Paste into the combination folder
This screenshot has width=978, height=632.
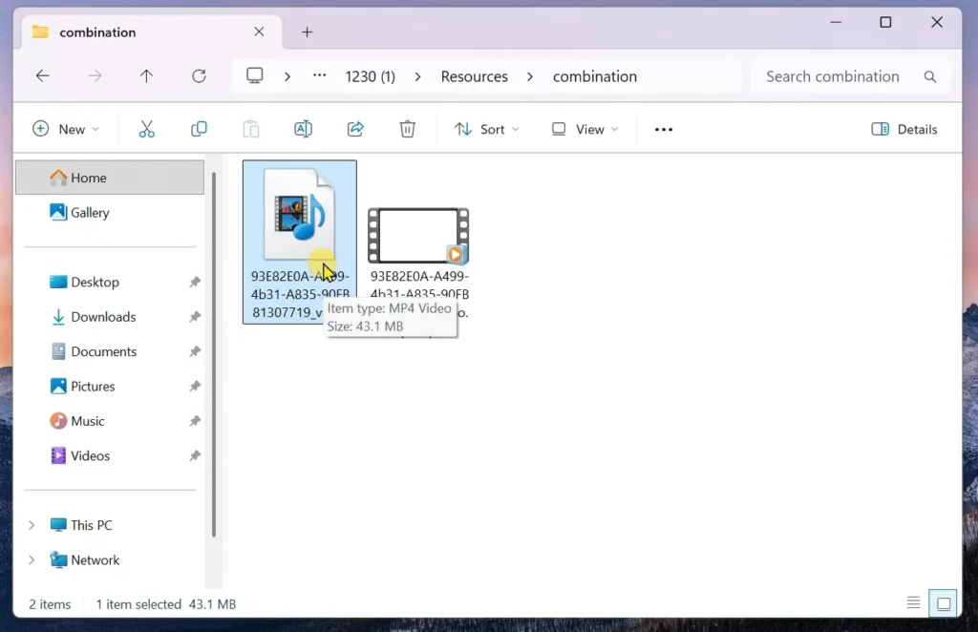point(251,128)
